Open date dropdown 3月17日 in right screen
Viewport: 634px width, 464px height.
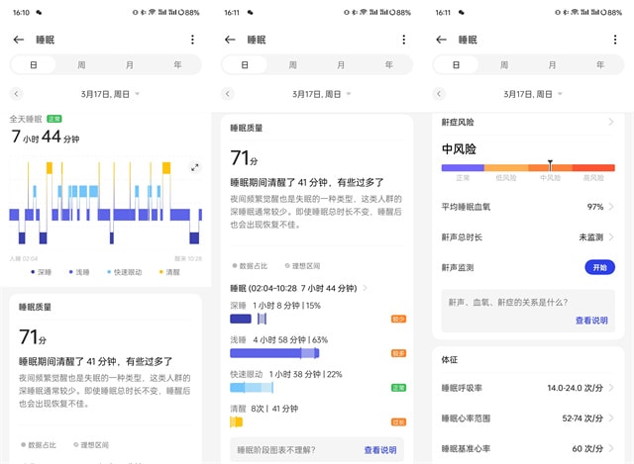click(x=533, y=94)
